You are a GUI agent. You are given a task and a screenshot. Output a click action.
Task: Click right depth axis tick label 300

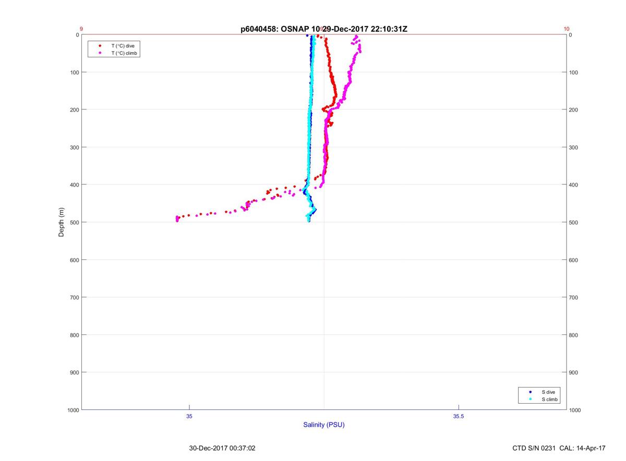point(573,147)
